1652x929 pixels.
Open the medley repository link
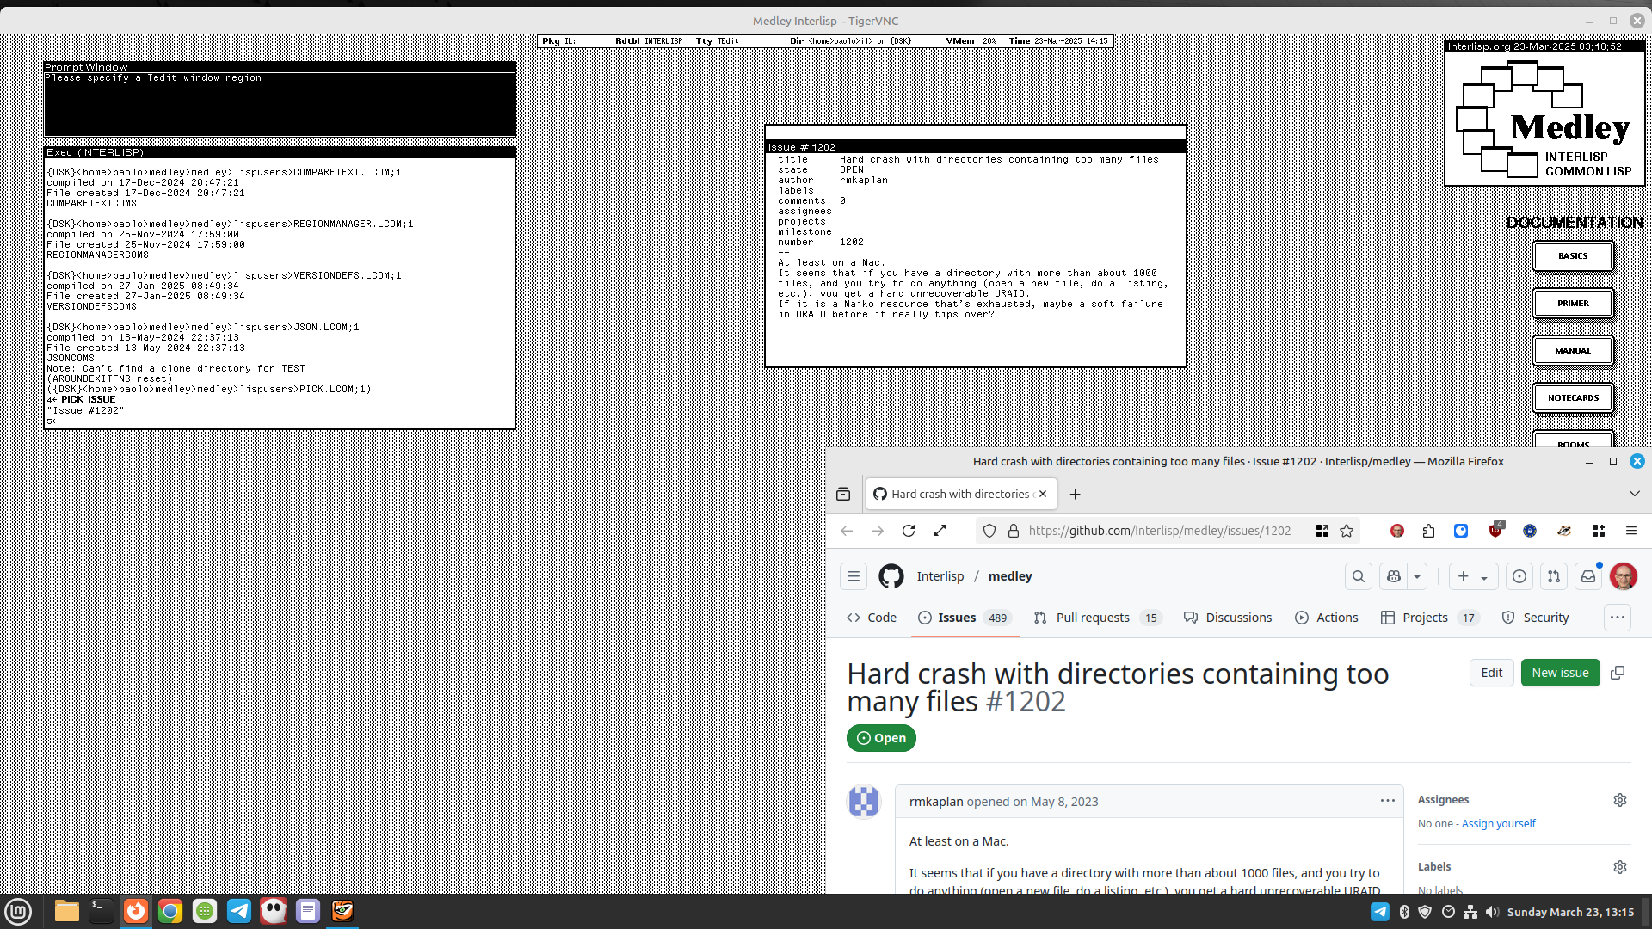[1010, 576]
